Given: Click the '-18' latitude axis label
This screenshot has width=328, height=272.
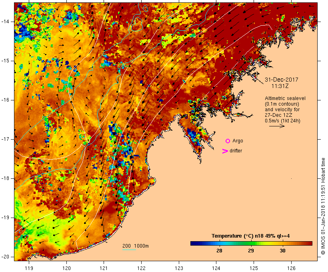Looking at the screenshot, I should pos(6,178).
